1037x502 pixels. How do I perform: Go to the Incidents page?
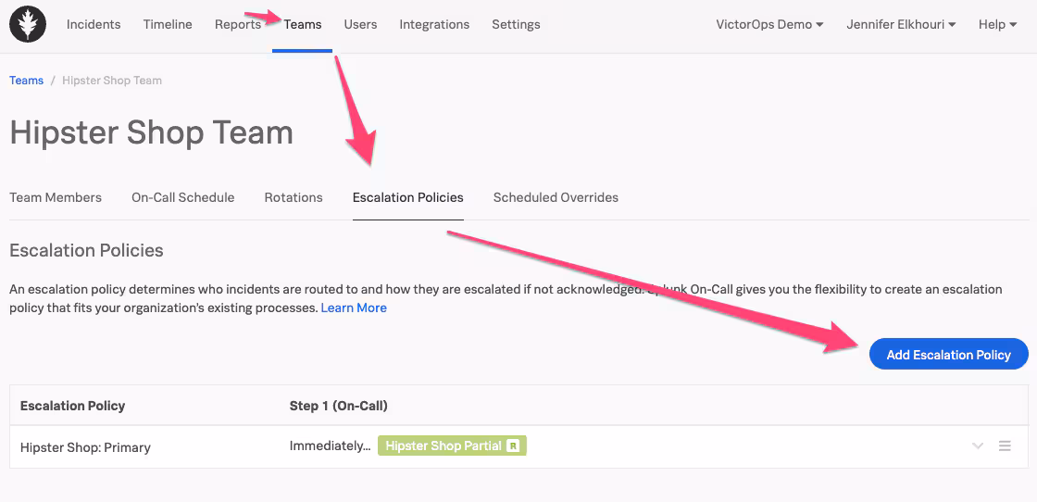pos(94,25)
